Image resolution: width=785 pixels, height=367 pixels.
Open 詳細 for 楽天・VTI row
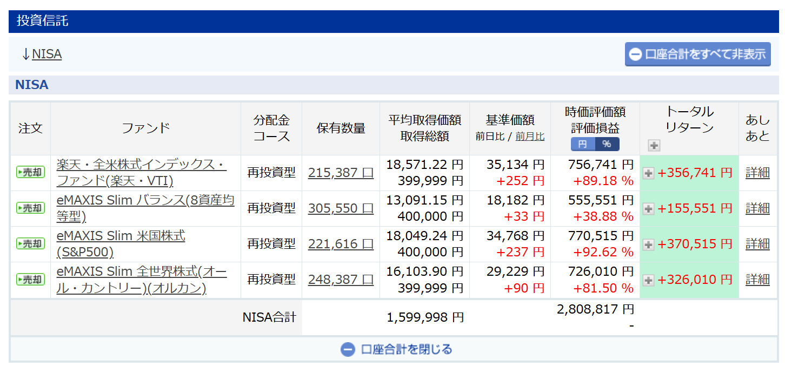click(757, 173)
